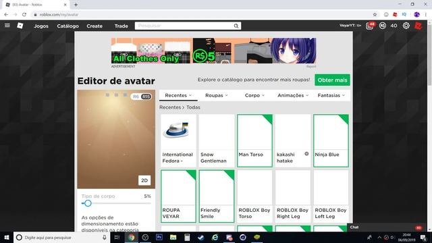Open Catálogo in top navigation

tap(67, 26)
